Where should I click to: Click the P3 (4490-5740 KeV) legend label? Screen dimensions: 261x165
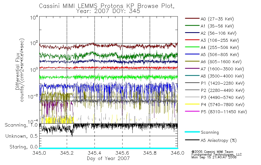[223, 98]
